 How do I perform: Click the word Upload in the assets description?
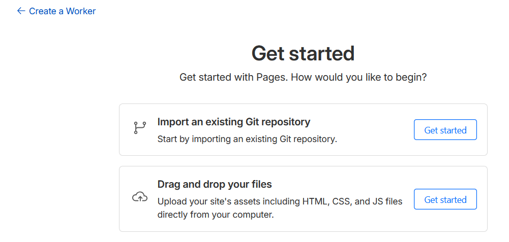pos(171,201)
